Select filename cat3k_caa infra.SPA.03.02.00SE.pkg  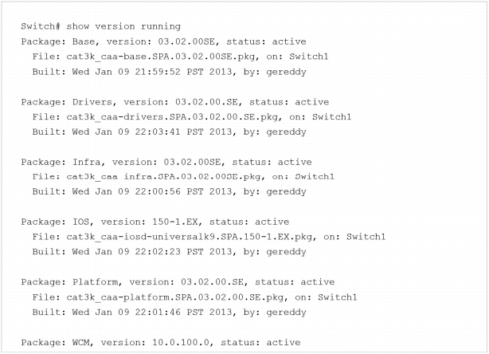(x=164, y=177)
